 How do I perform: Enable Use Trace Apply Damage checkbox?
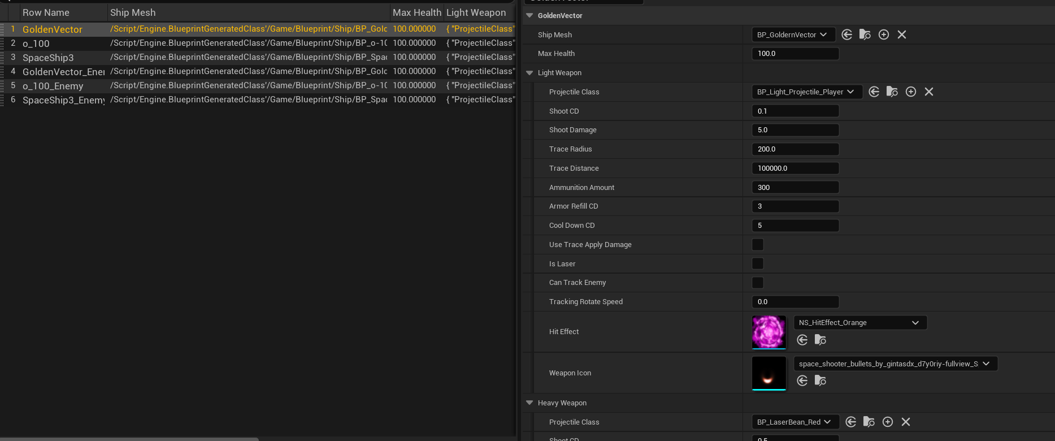click(758, 245)
